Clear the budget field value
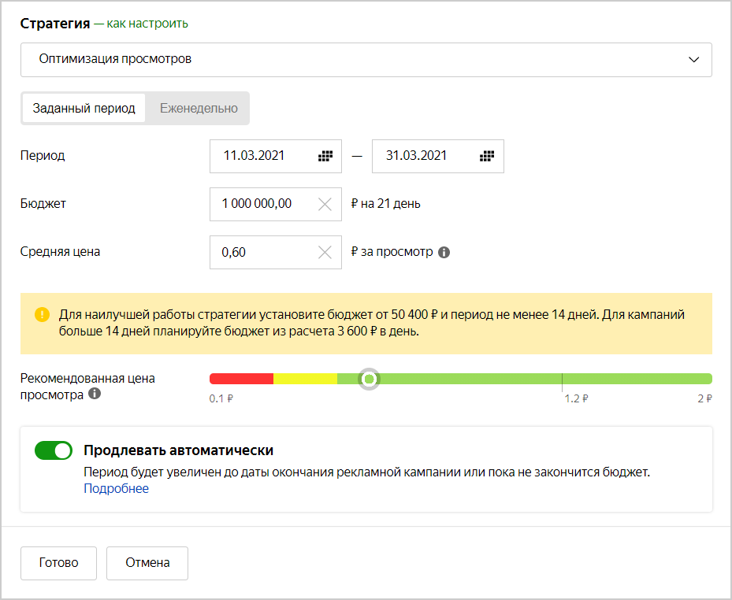The height and width of the screenshot is (600, 732). tap(325, 205)
